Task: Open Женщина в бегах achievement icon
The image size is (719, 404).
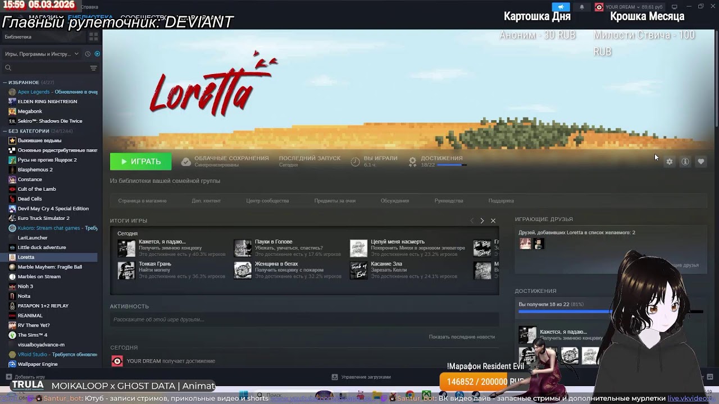Action: pyautogui.click(x=243, y=270)
